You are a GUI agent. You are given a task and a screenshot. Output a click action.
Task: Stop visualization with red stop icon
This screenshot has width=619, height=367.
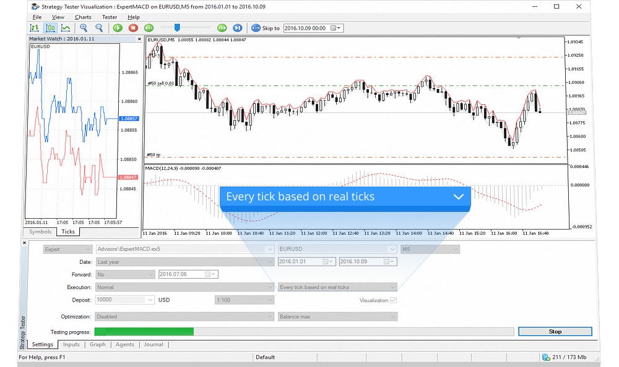coord(133,28)
